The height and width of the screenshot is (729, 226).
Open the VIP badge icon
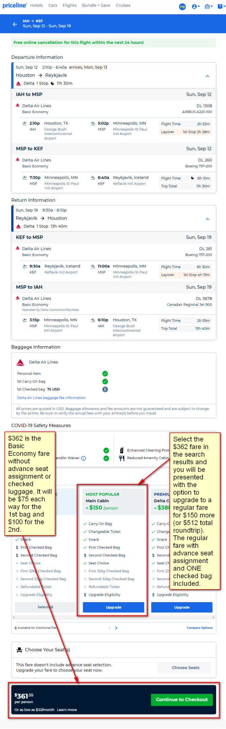[x=182, y=6]
